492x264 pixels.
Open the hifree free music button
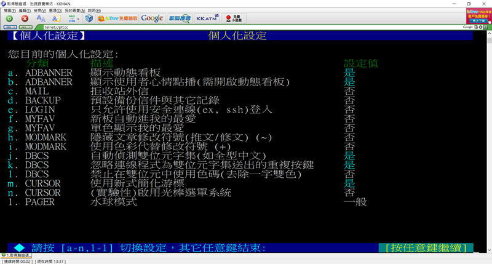pos(117,18)
